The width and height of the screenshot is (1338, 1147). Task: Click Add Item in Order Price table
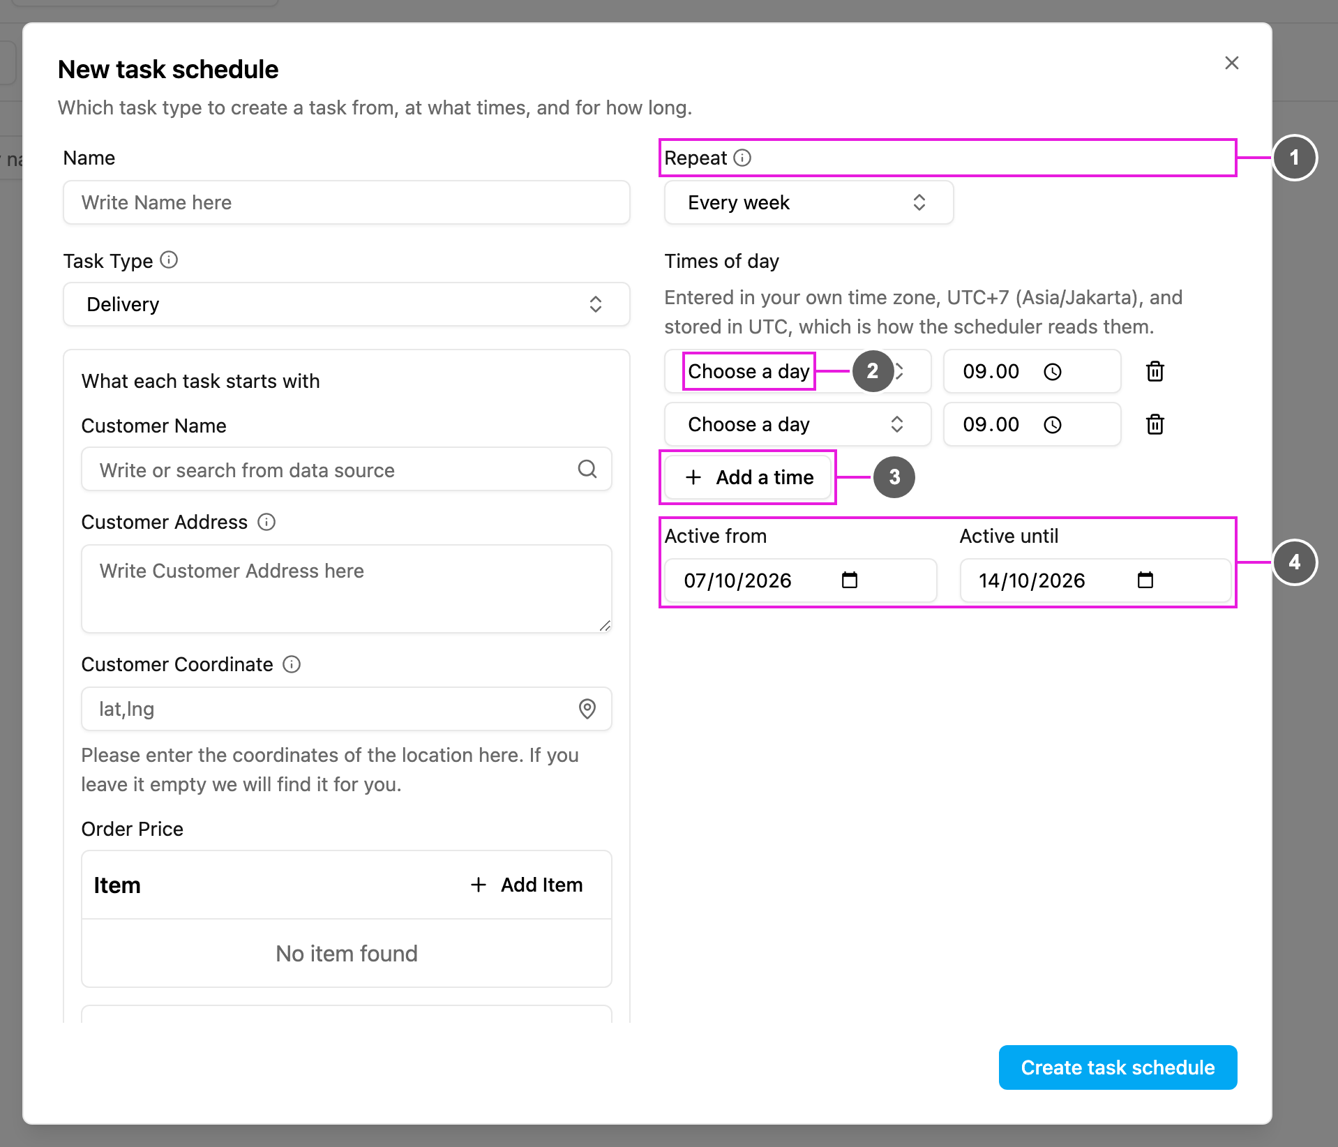click(x=527, y=885)
